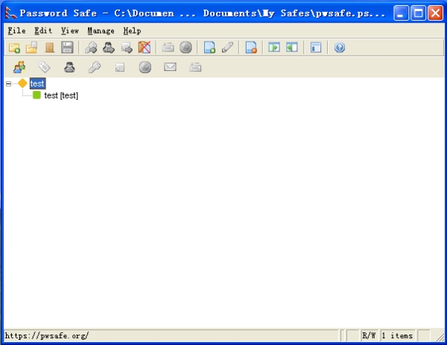The image size is (447, 345).
Task: Click the '1 items' status bar field
Action: point(397,335)
